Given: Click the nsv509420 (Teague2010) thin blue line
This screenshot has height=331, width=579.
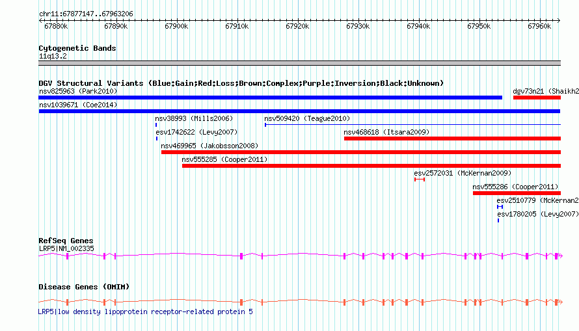Looking at the screenshot, I should coord(413,125).
